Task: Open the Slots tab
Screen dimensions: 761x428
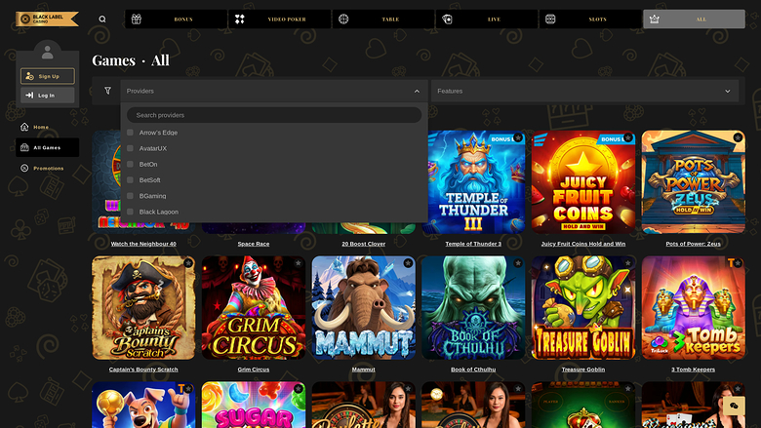Action: tap(590, 19)
